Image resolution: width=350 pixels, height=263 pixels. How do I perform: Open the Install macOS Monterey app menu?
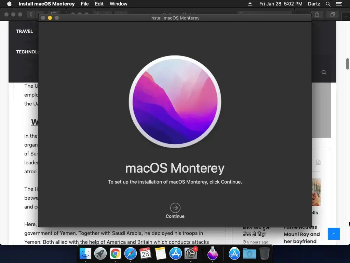point(46,4)
